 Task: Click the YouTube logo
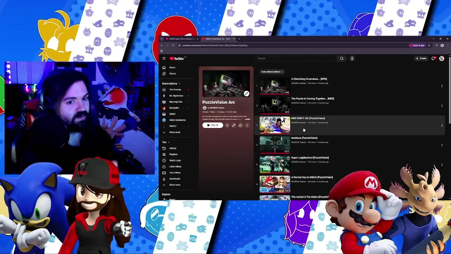(x=177, y=59)
